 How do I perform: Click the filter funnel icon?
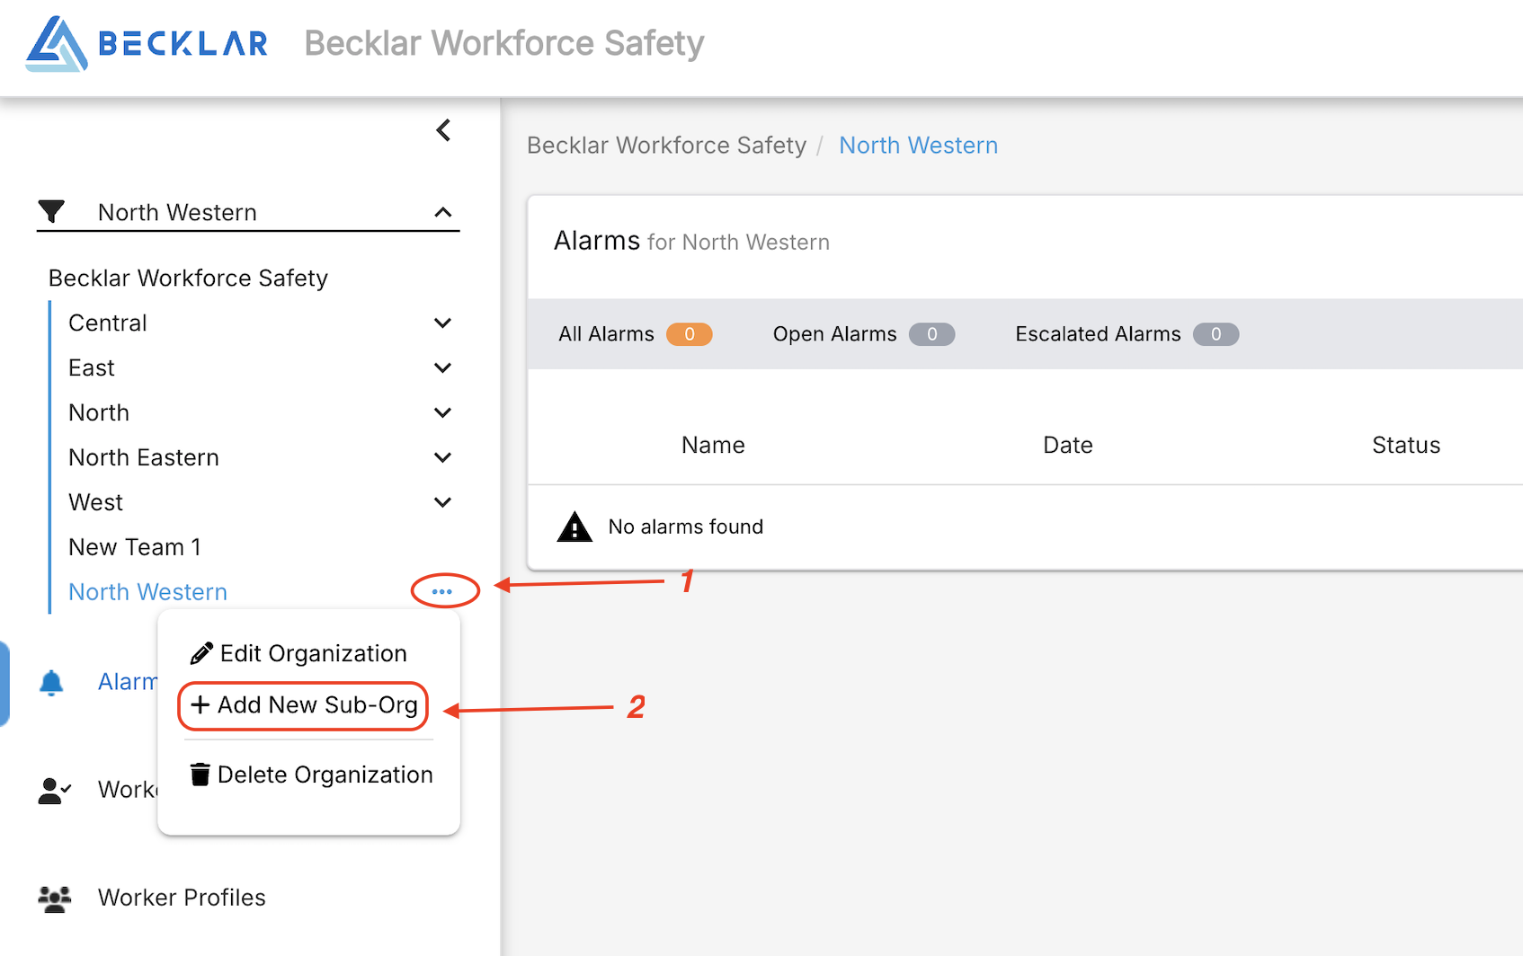pyautogui.click(x=51, y=211)
